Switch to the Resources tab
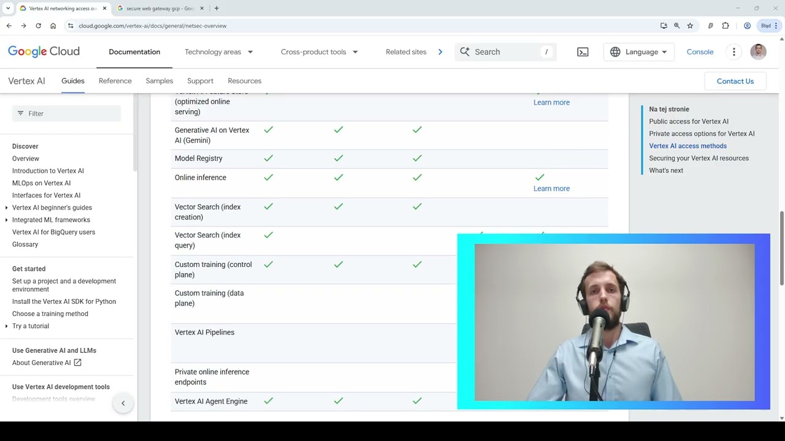Image resolution: width=785 pixels, height=441 pixels. click(x=245, y=81)
